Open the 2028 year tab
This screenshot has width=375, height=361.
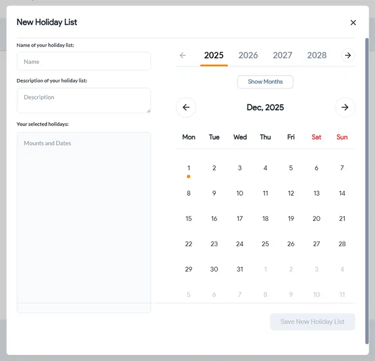pyautogui.click(x=317, y=55)
